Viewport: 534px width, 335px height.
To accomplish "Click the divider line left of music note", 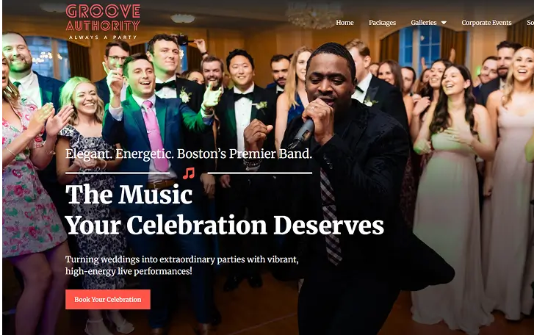I will click(118, 173).
